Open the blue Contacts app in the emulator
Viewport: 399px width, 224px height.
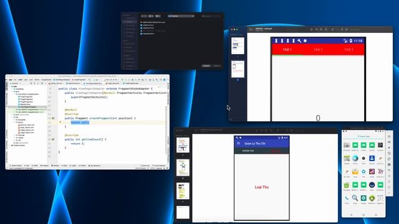tap(372, 158)
